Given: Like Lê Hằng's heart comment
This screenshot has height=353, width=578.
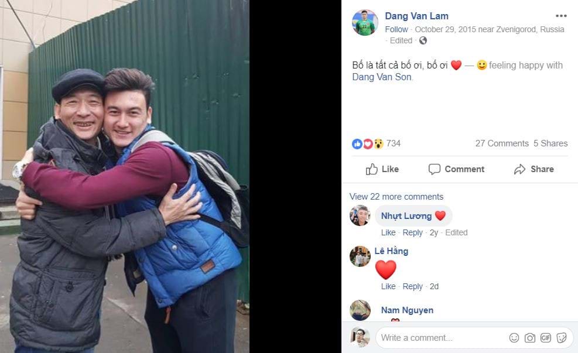Looking at the screenshot, I should point(388,286).
